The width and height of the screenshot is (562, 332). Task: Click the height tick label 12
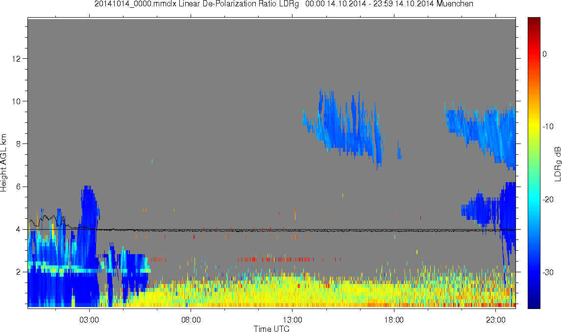(x=17, y=58)
